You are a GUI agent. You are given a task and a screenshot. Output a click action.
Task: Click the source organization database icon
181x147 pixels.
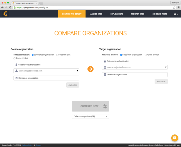pos(16,78)
